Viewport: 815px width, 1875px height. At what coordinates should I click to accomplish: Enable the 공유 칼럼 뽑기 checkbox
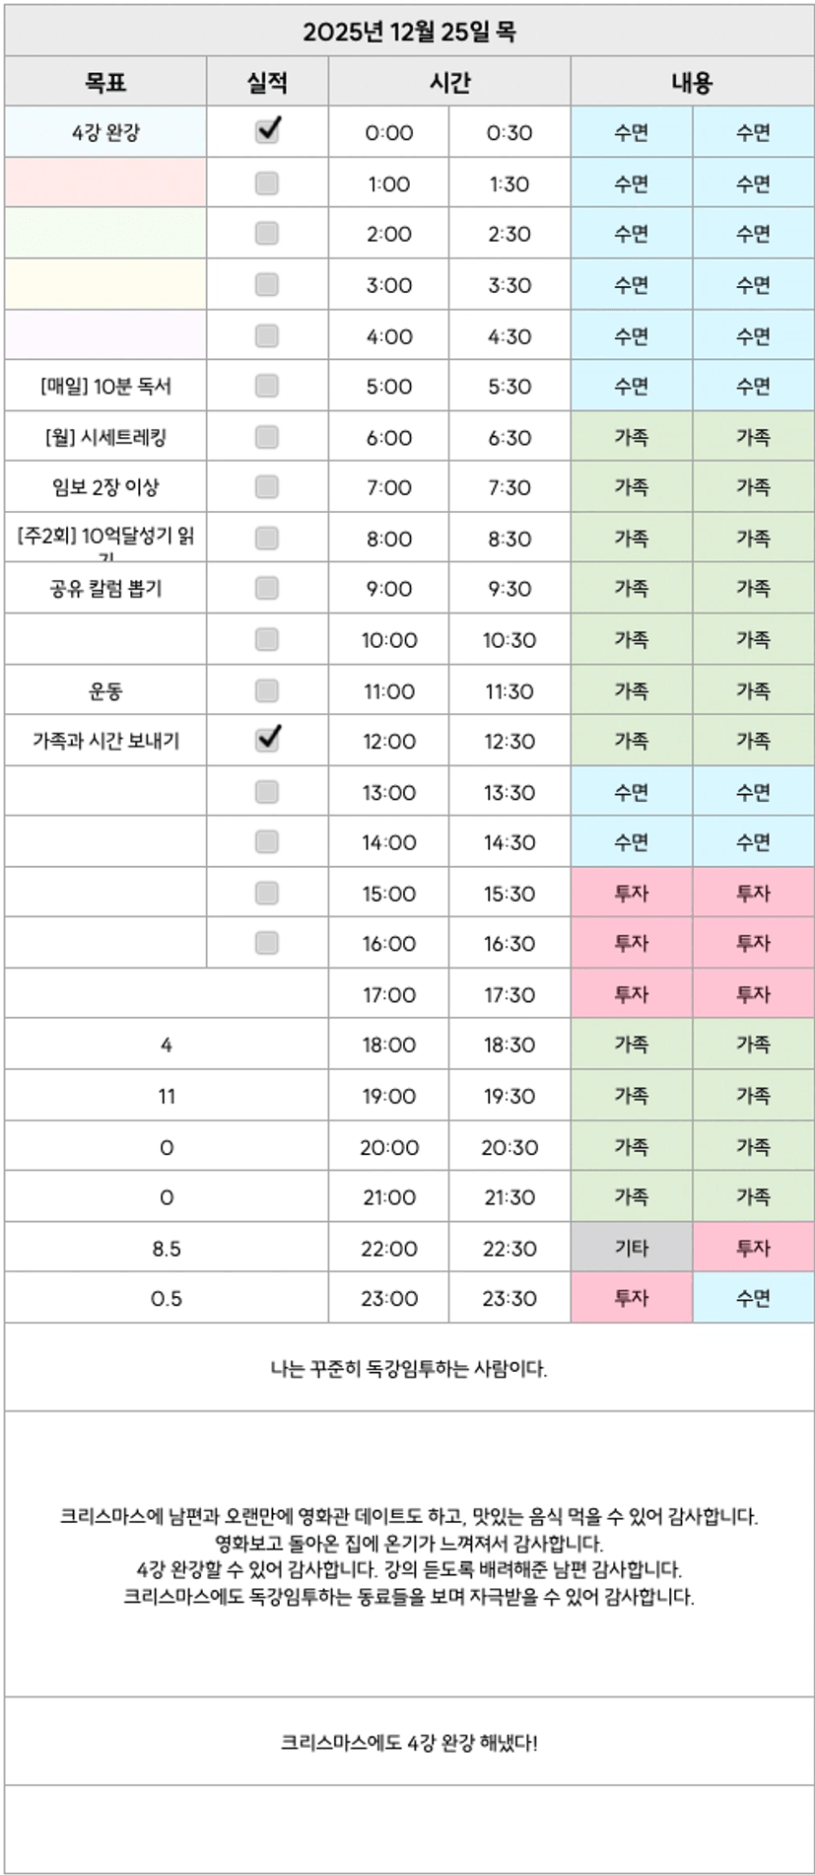(x=267, y=589)
